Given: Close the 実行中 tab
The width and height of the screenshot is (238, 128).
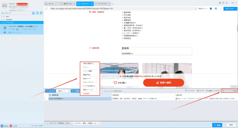Looking at the screenshot, I should click(74, 4).
